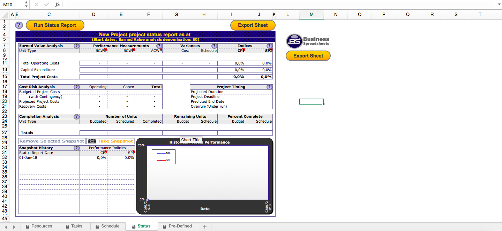
Task: Switch to the Tasks sheet tab
Action: [74, 226]
